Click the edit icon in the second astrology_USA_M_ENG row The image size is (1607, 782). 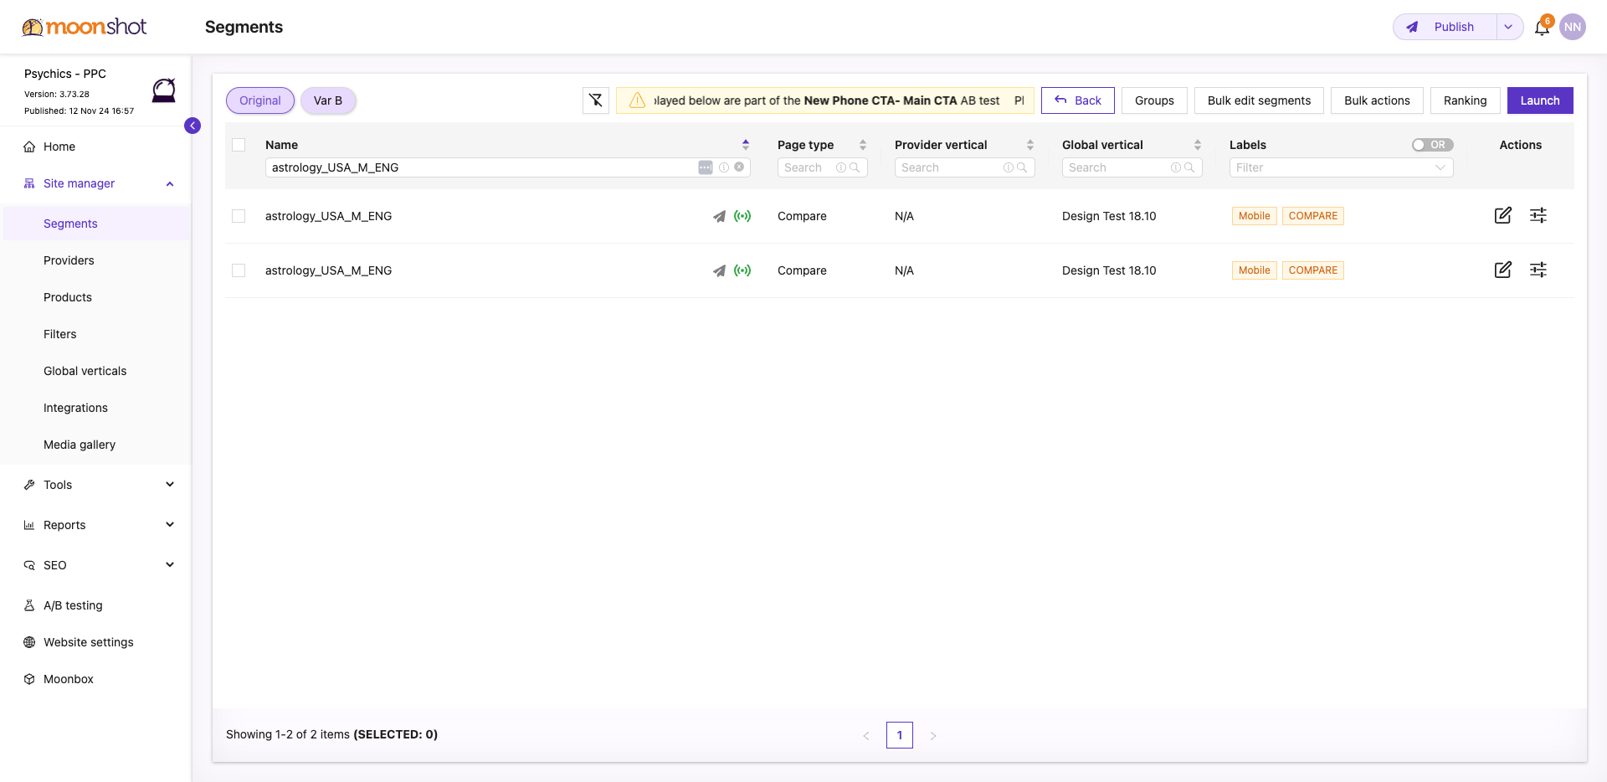pyautogui.click(x=1503, y=270)
